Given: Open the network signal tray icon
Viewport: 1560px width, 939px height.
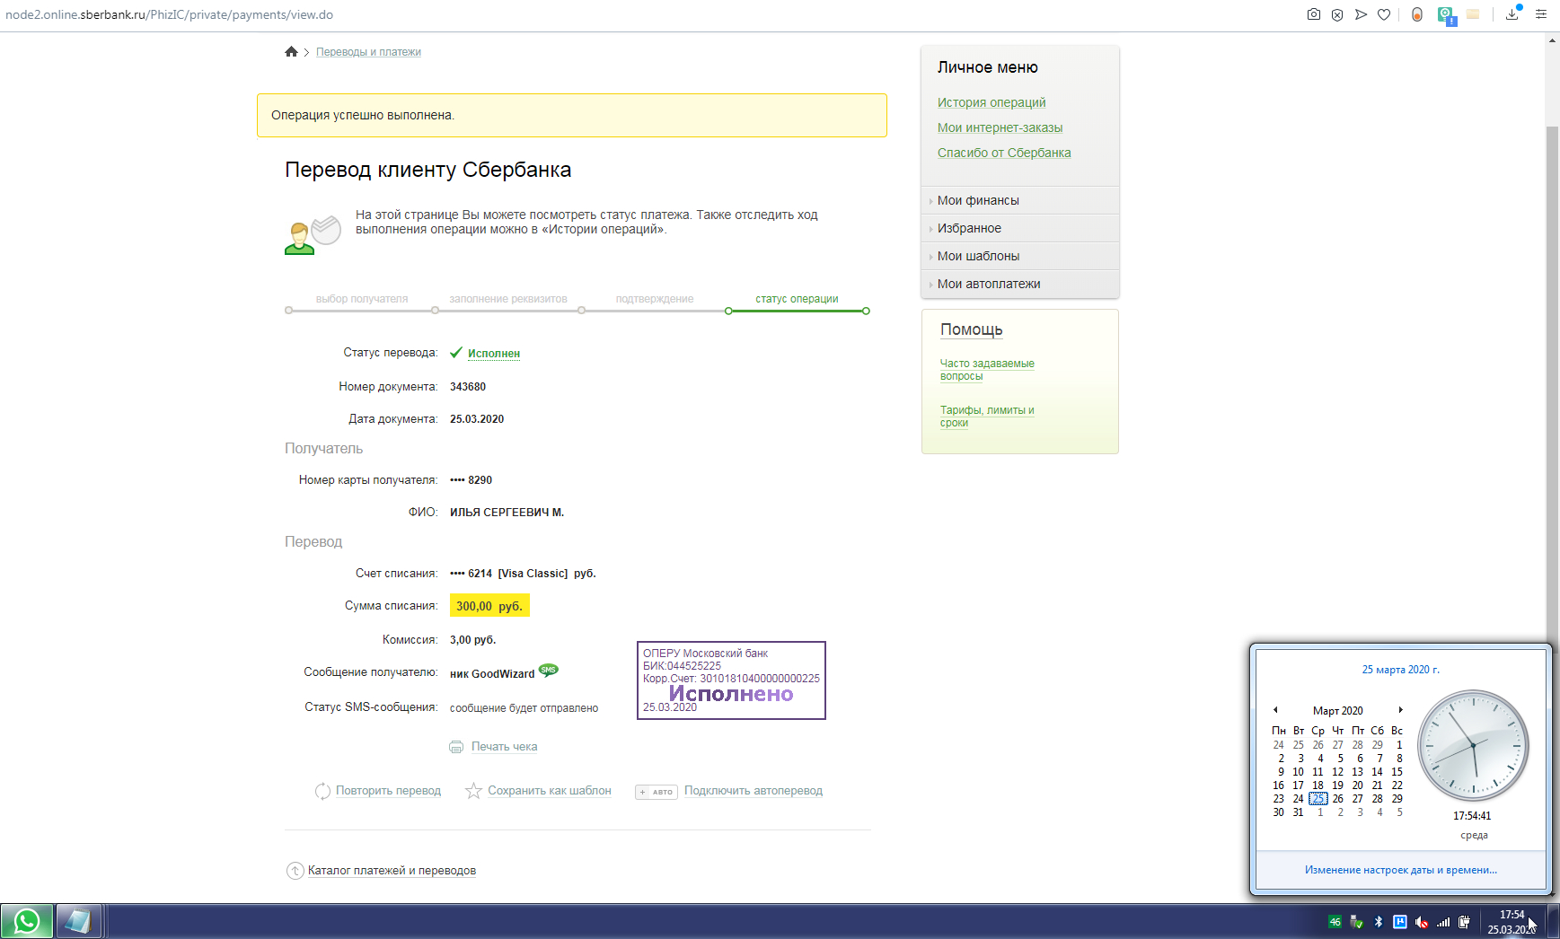Looking at the screenshot, I should [x=1443, y=922].
